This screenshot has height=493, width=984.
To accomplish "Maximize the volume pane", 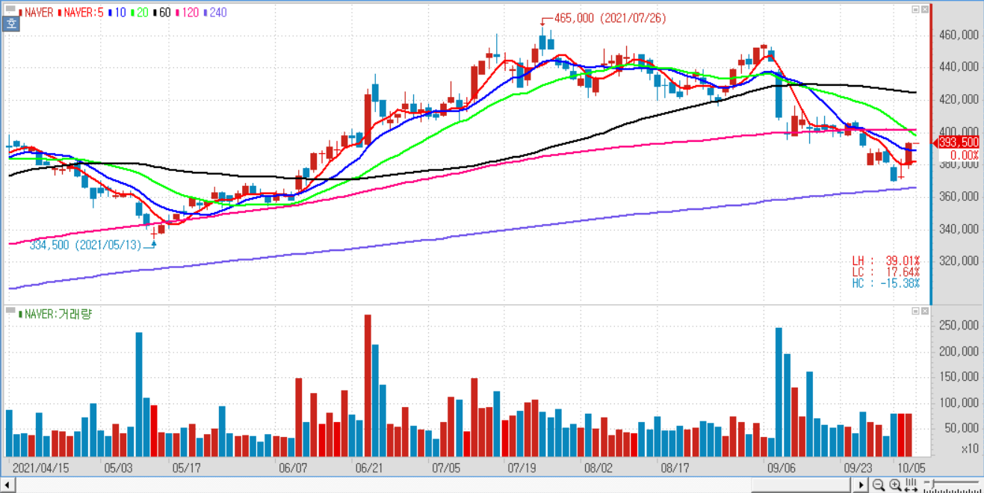I will click(x=915, y=311).
